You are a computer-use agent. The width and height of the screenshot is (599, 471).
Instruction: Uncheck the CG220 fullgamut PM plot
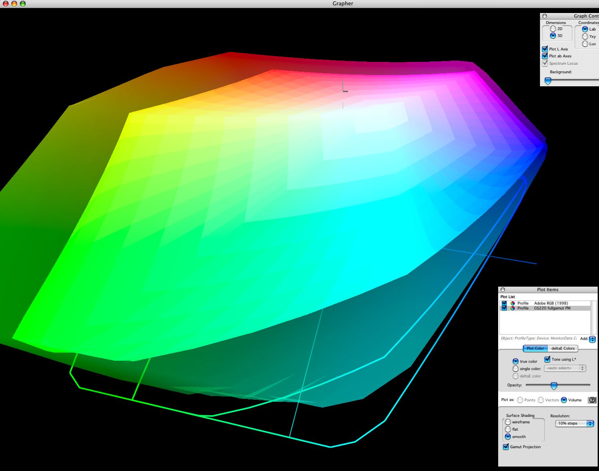(504, 308)
